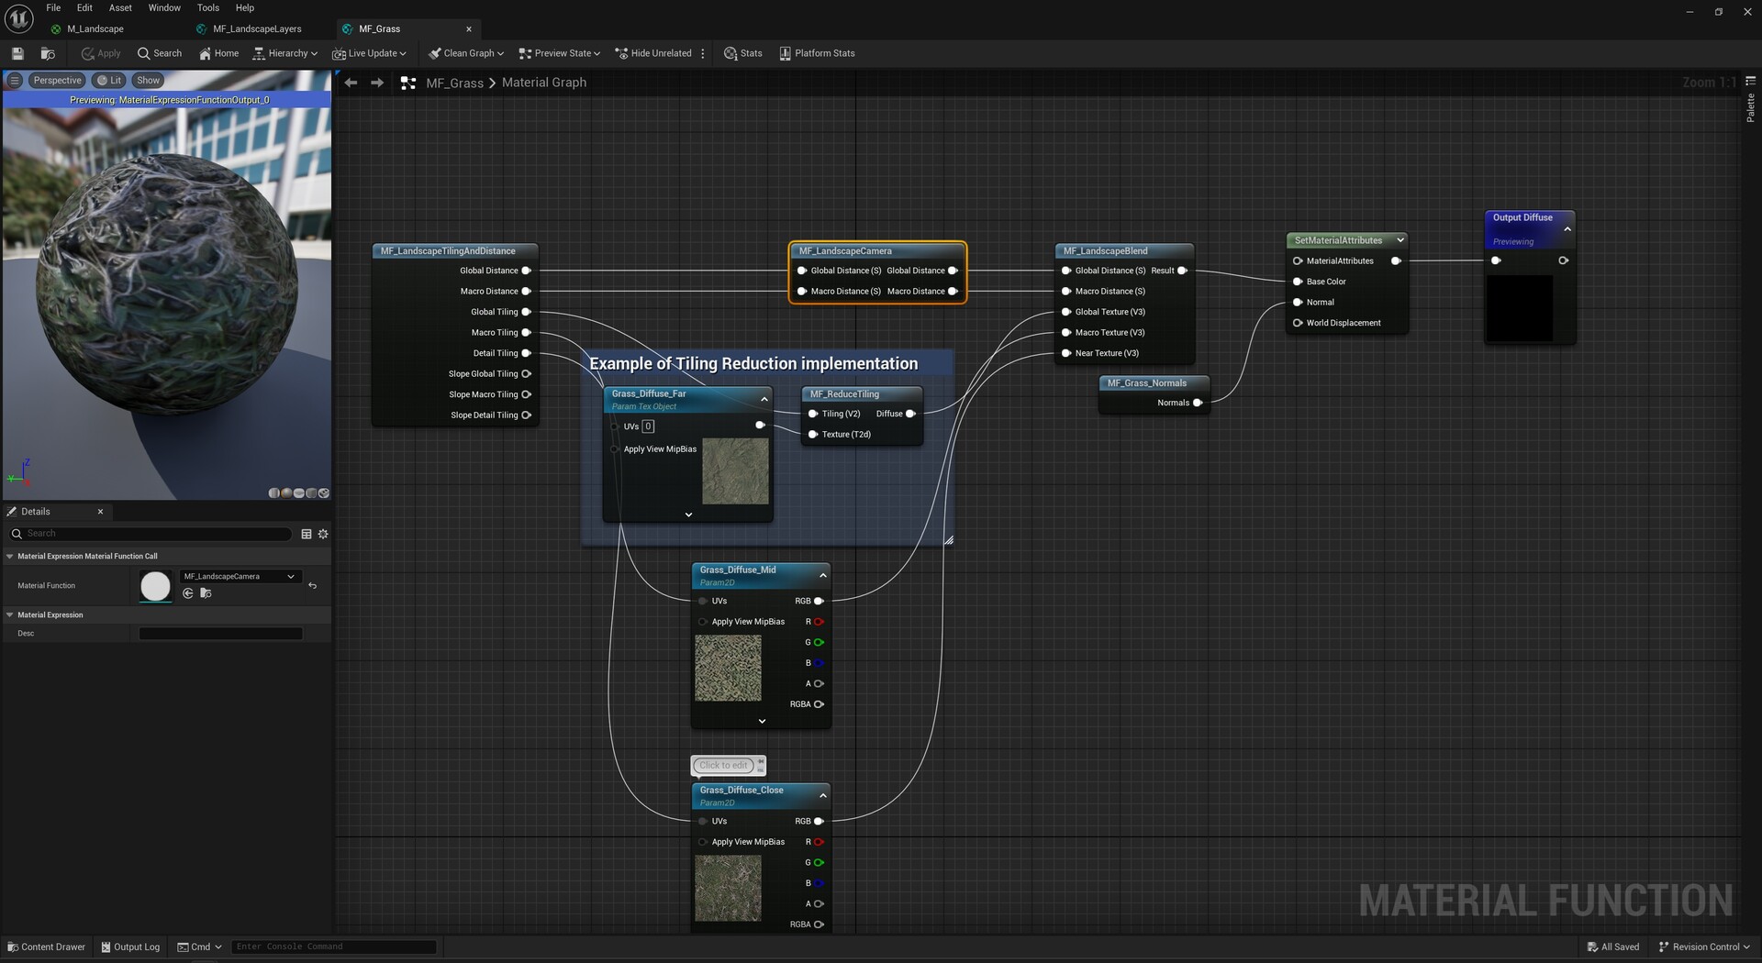Open the Perspective viewport dropdown
The height and width of the screenshot is (963, 1762).
coord(57,80)
